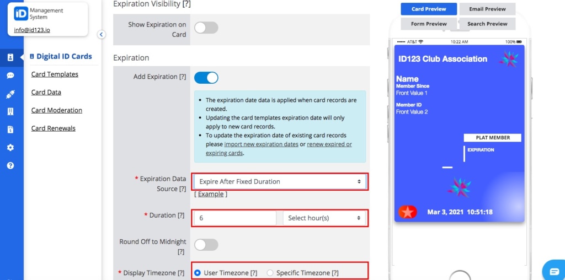Enable Round Off to Midnight toggle
This screenshot has height=280, width=565.
[x=206, y=245]
